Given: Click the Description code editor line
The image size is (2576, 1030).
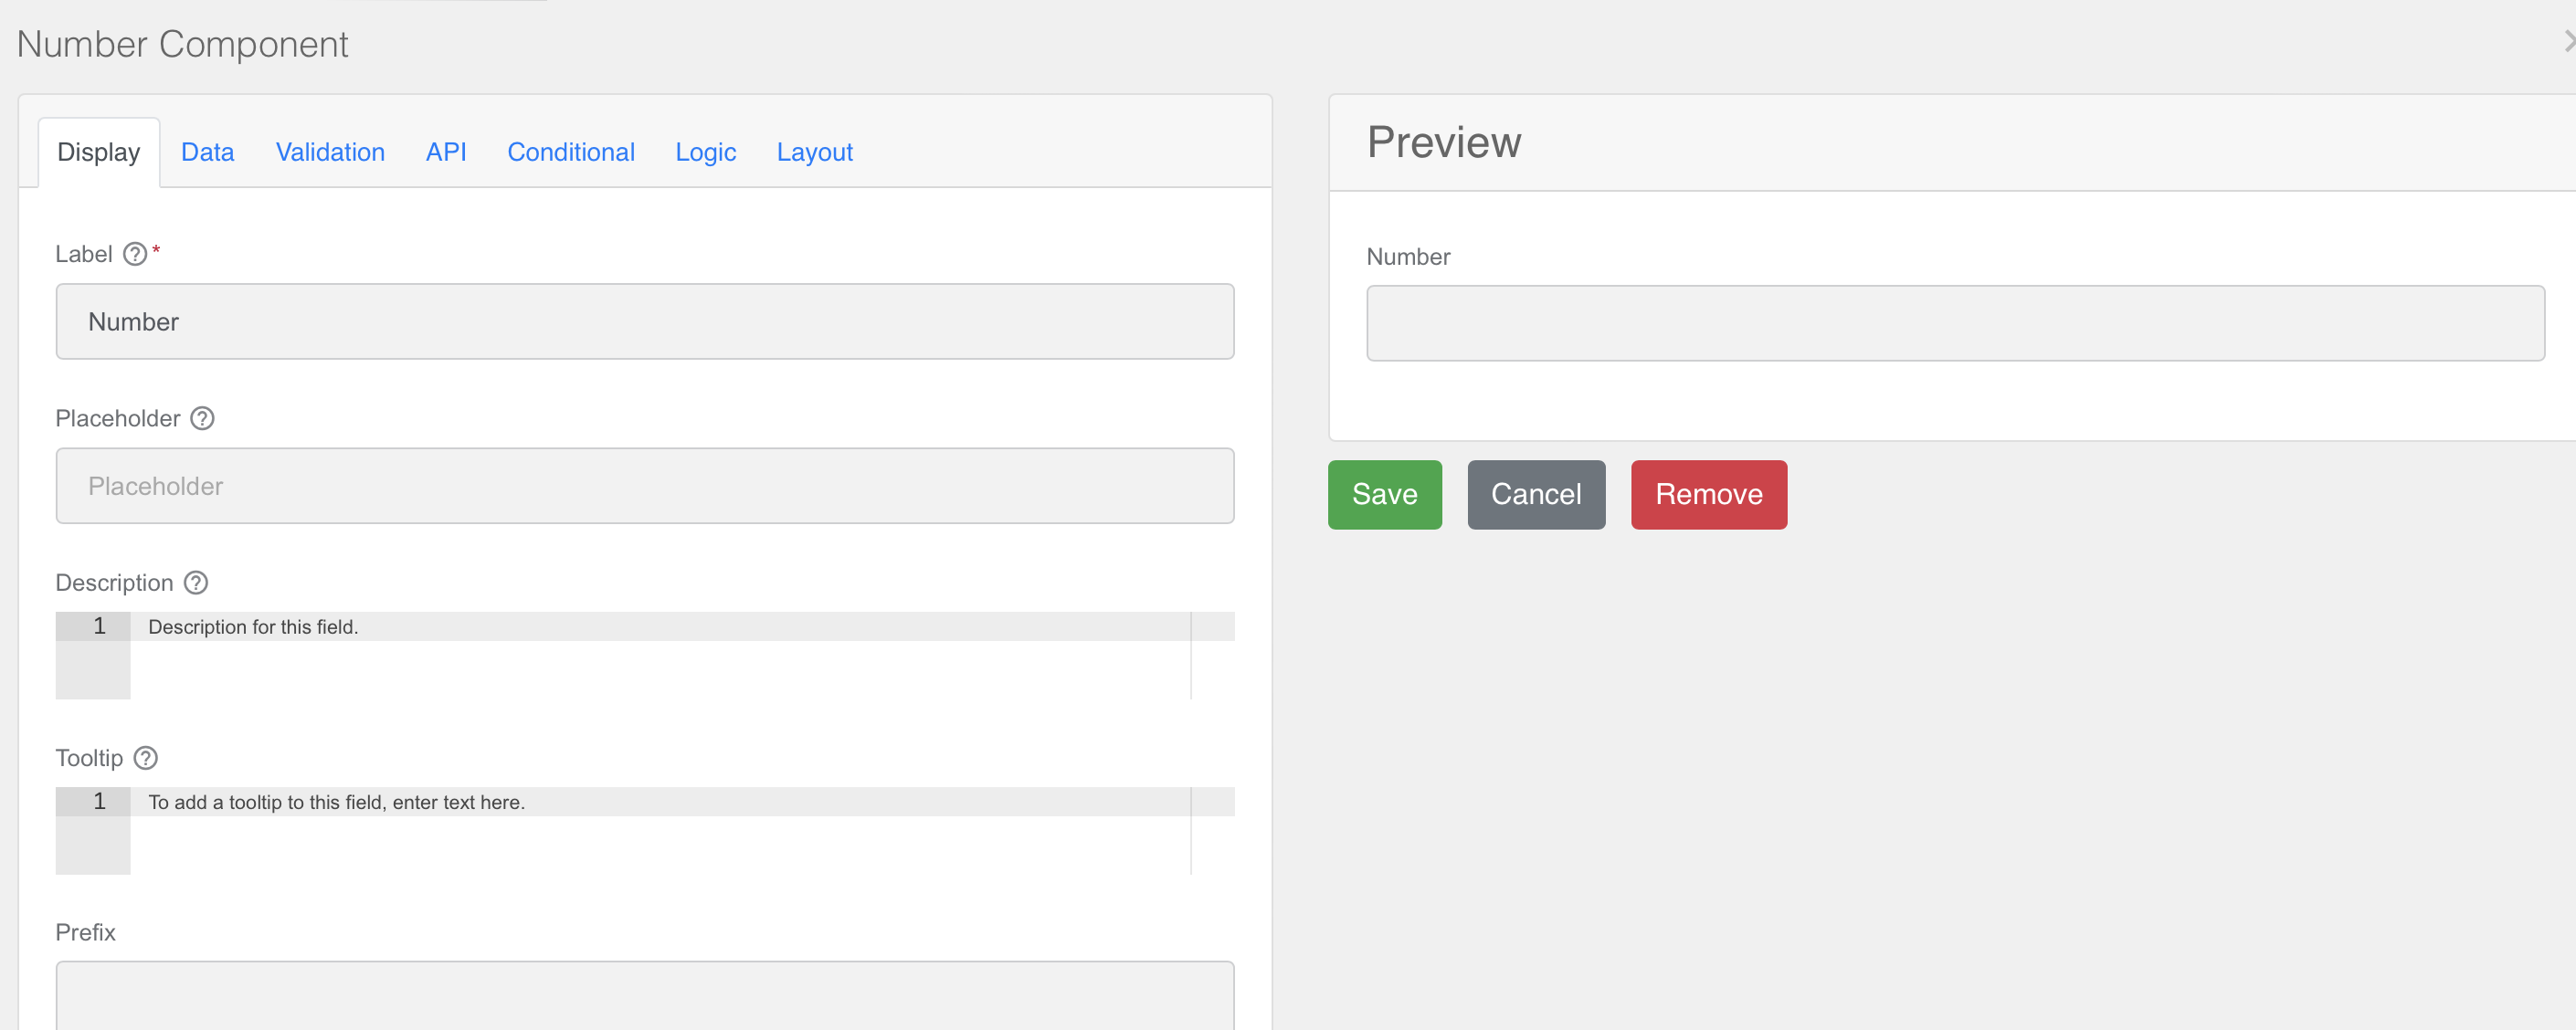Looking at the screenshot, I should click(660, 627).
